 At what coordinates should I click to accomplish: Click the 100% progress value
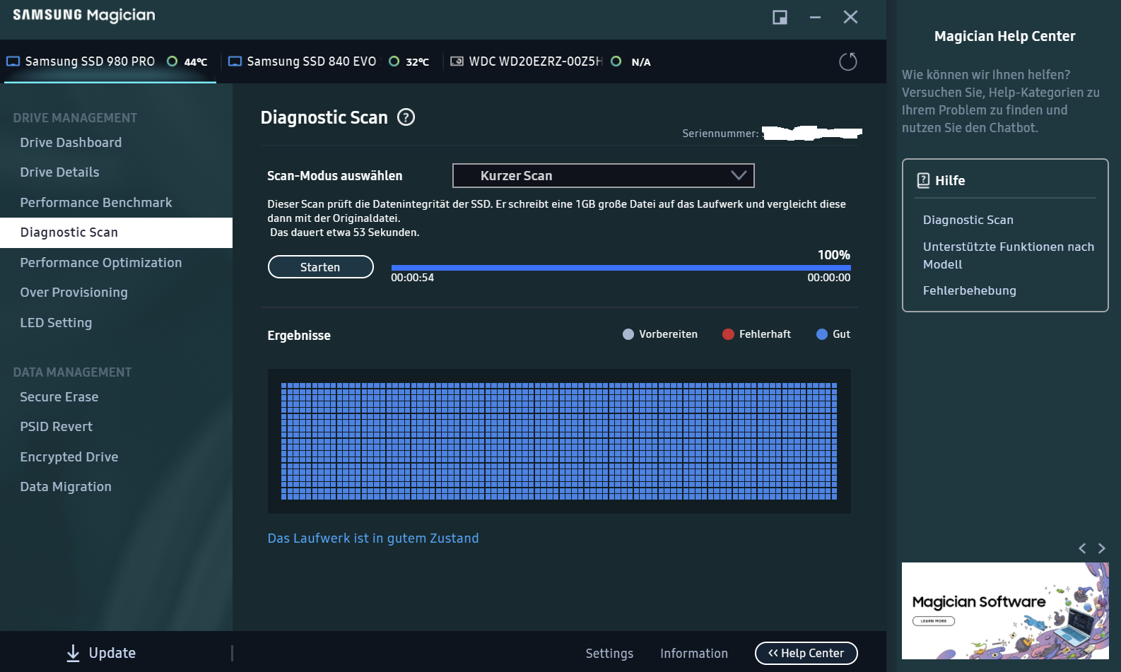834,255
